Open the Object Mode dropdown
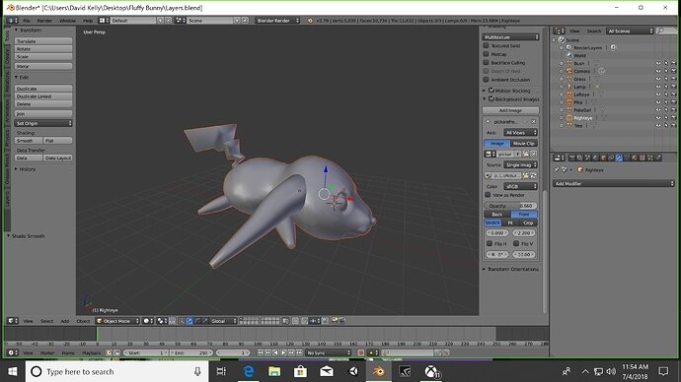 pos(117,321)
